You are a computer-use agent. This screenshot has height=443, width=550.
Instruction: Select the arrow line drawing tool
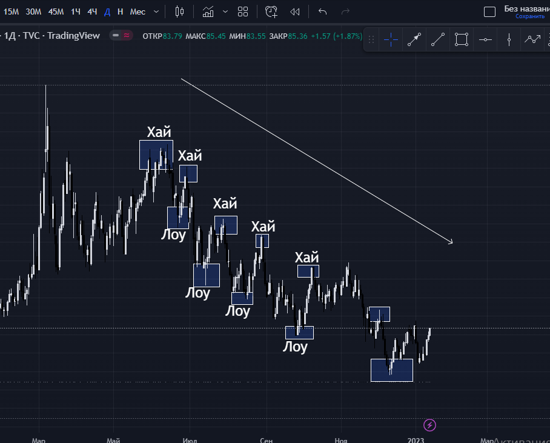coord(414,39)
